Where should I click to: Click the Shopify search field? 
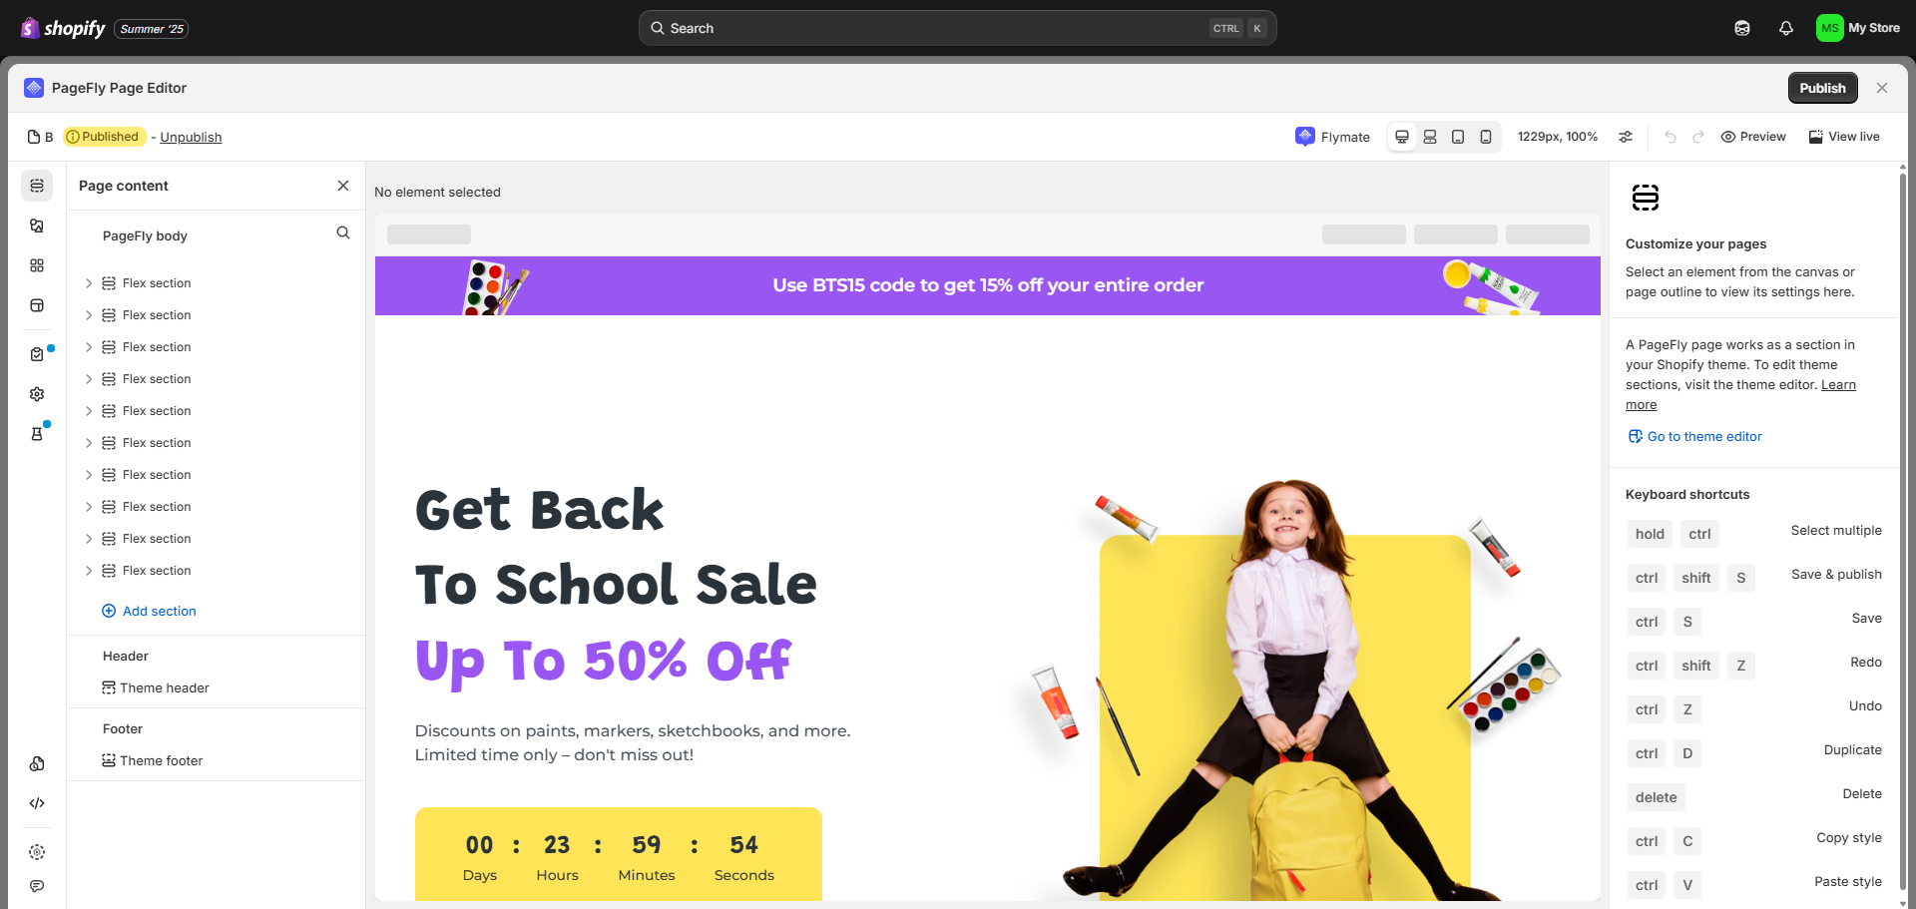(958, 28)
